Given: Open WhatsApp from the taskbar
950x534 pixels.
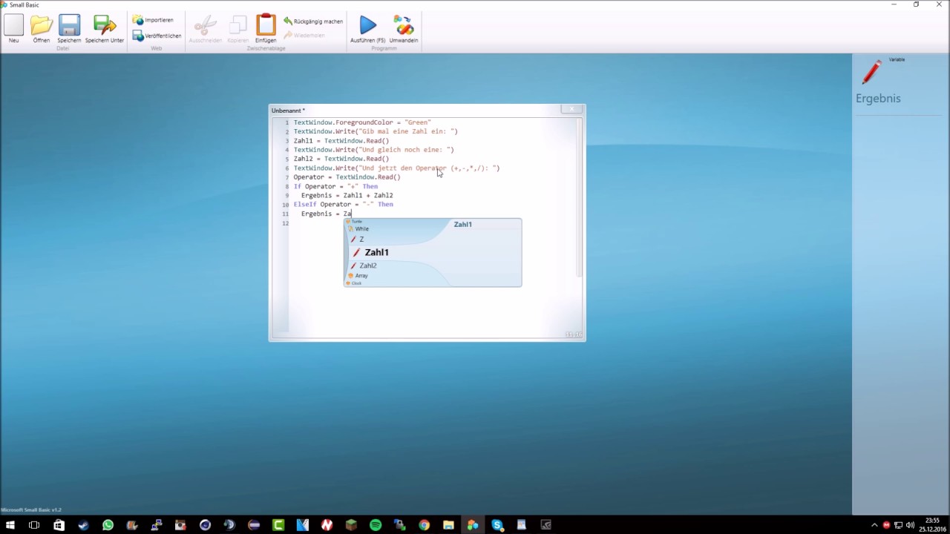Looking at the screenshot, I should pyautogui.click(x=108, y=525).
